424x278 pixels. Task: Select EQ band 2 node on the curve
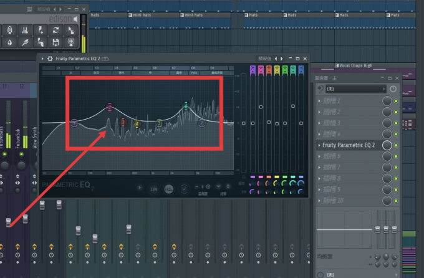(x=110, y=107)
